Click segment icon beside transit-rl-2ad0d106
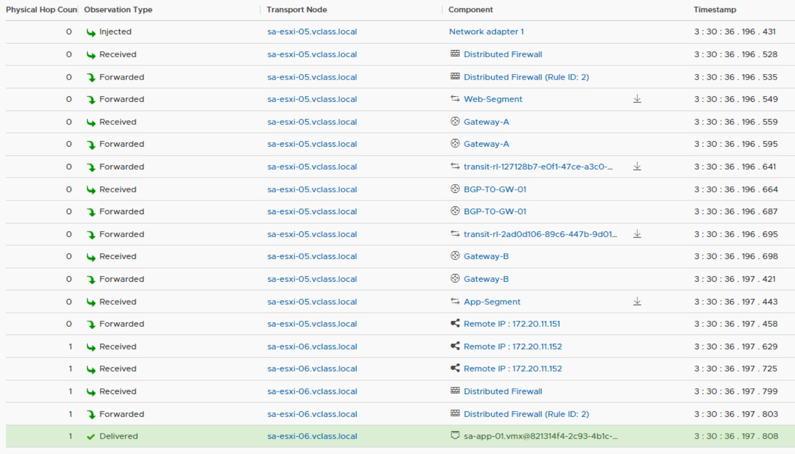795x454 pixels. (x=455, y=234)
